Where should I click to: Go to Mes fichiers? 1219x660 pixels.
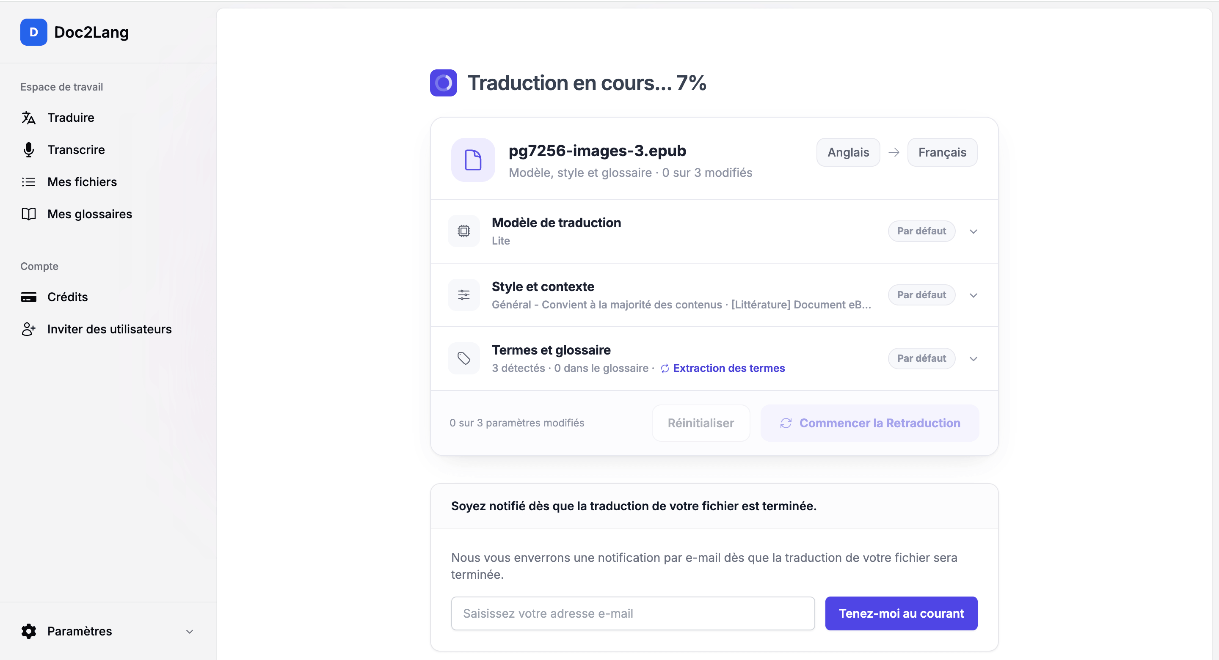[82, 181]
